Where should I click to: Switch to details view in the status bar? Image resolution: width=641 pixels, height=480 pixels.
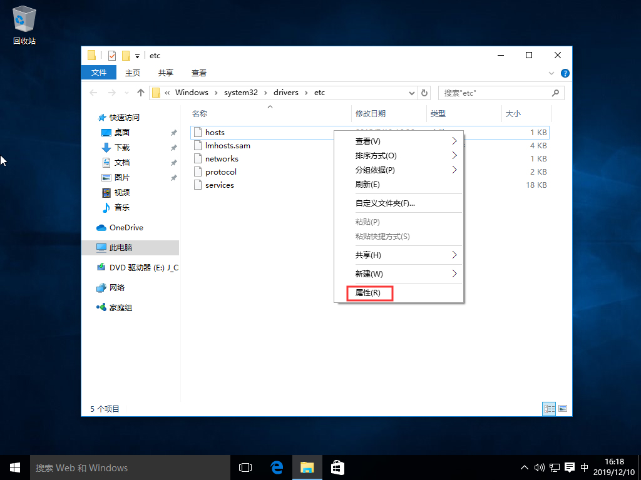(549, 409)
